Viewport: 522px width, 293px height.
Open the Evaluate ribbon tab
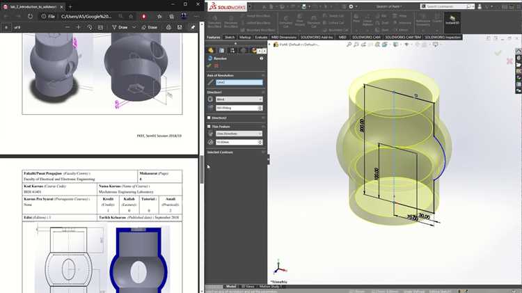pyautogui.click(x=261, y=38)
